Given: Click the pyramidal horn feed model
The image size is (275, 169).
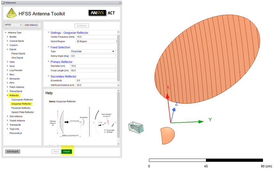Looking at the screenshot, I should coord(136,127).
